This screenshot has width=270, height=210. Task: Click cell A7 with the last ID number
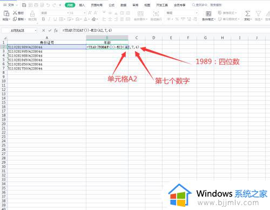(x=47, y=68)
